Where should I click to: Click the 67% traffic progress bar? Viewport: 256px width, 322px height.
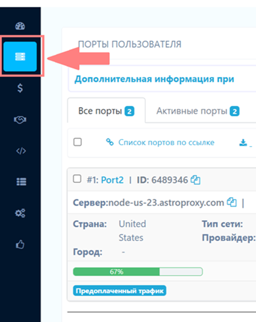click(138, 272)
